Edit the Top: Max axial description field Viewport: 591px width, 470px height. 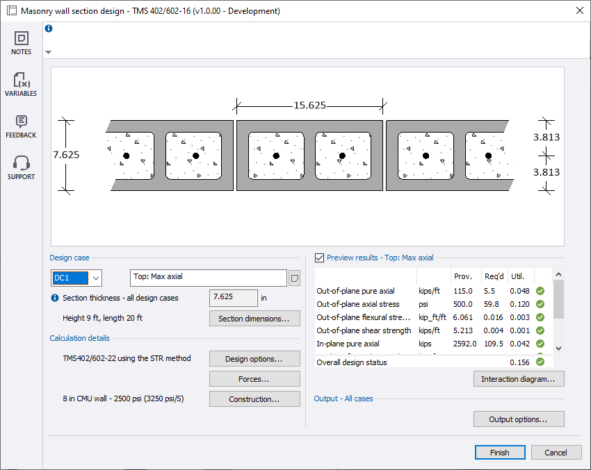[207, 277]
